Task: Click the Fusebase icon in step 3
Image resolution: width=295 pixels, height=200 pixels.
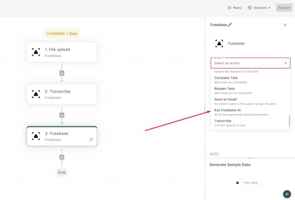Action: pyautogui.click(x=36, y=136)
